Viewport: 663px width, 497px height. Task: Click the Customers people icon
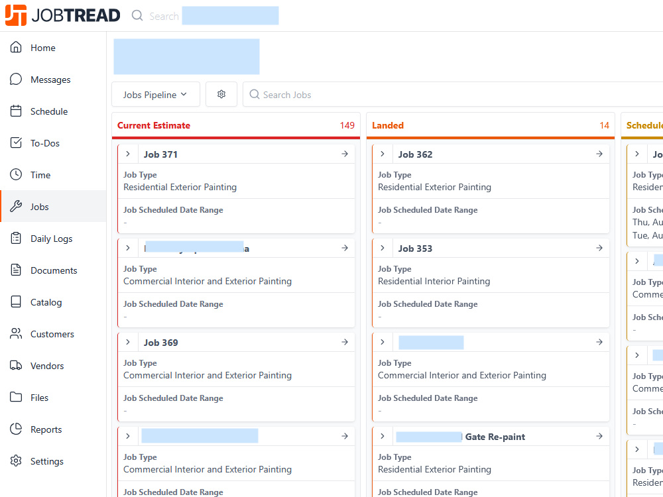[16, 334]
